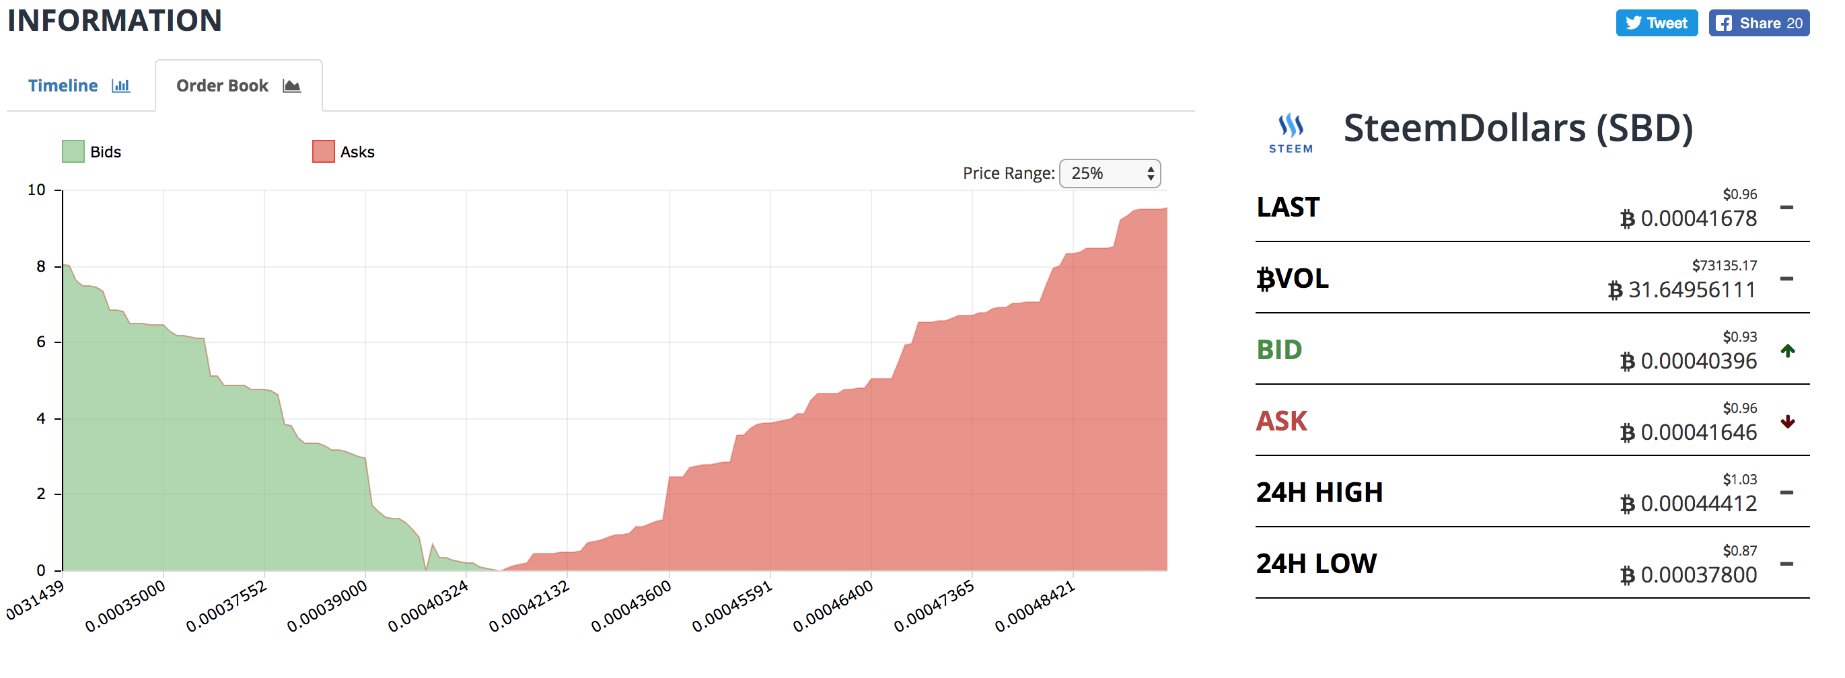Screen dimensions: 1845x678
Task: Click the Twitter bird icon
Action: pos(1633,23)
